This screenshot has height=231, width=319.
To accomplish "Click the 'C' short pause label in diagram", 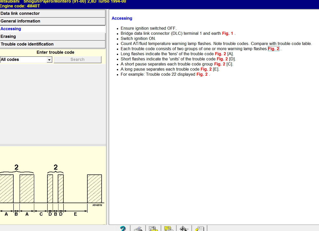I will (x=41, y=214).
